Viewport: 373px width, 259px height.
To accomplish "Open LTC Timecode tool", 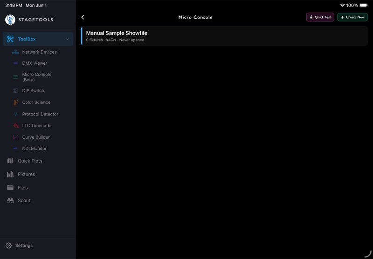I will point(37,126).
